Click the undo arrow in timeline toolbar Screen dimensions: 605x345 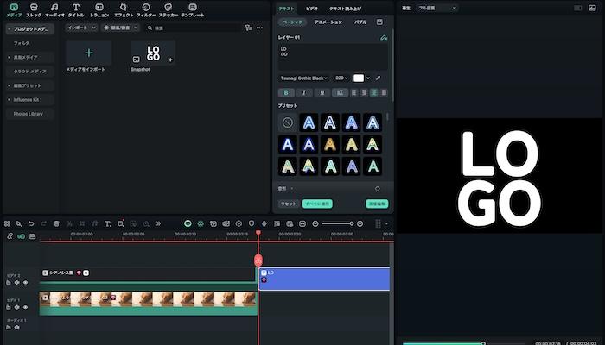31,223
